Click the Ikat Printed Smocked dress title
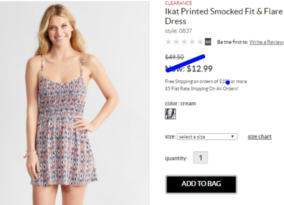 [x=224, y=16]
